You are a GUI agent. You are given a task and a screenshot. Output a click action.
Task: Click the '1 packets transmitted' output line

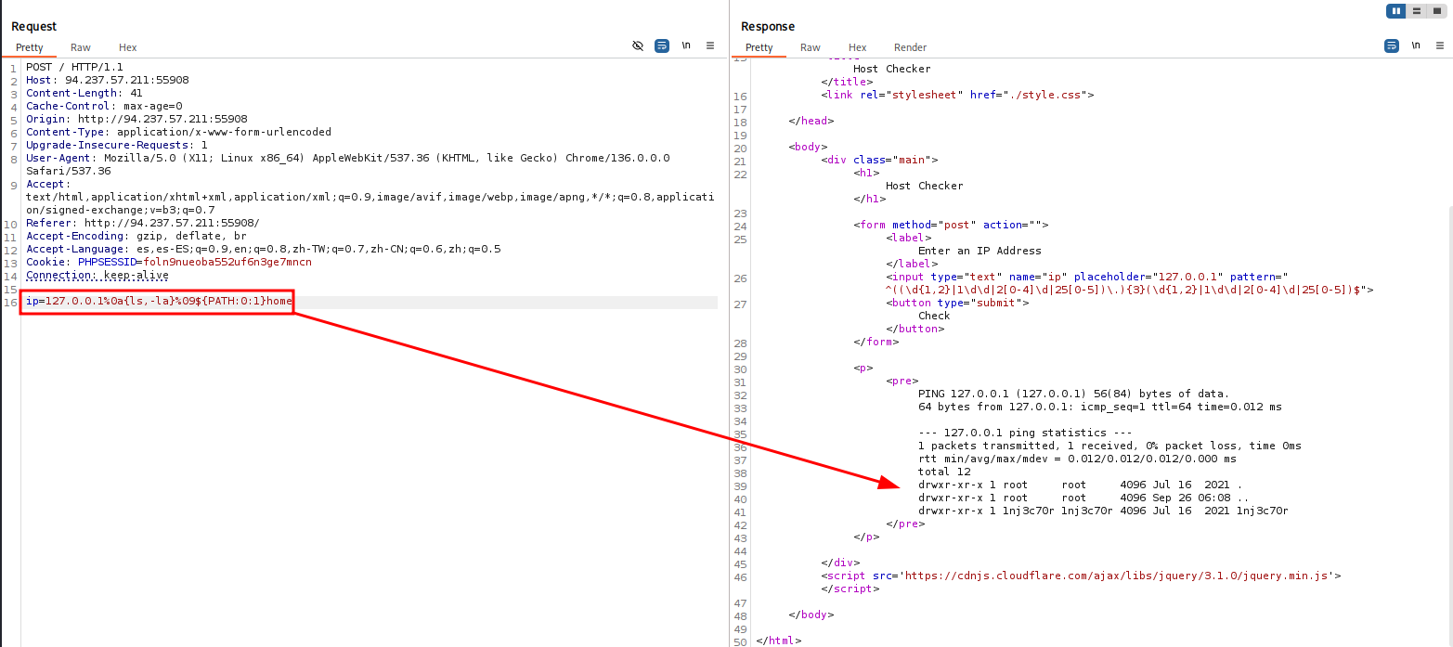[x=1109, y=446]
